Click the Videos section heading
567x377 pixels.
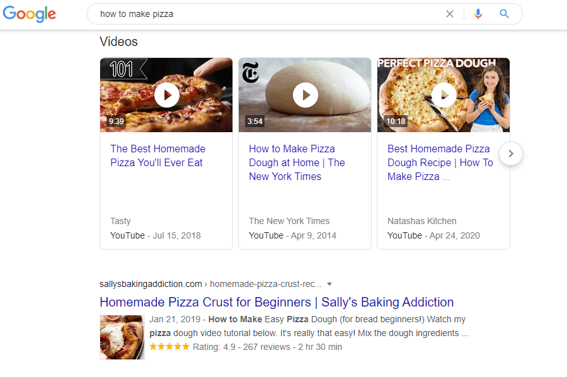(x=118, y=42)
